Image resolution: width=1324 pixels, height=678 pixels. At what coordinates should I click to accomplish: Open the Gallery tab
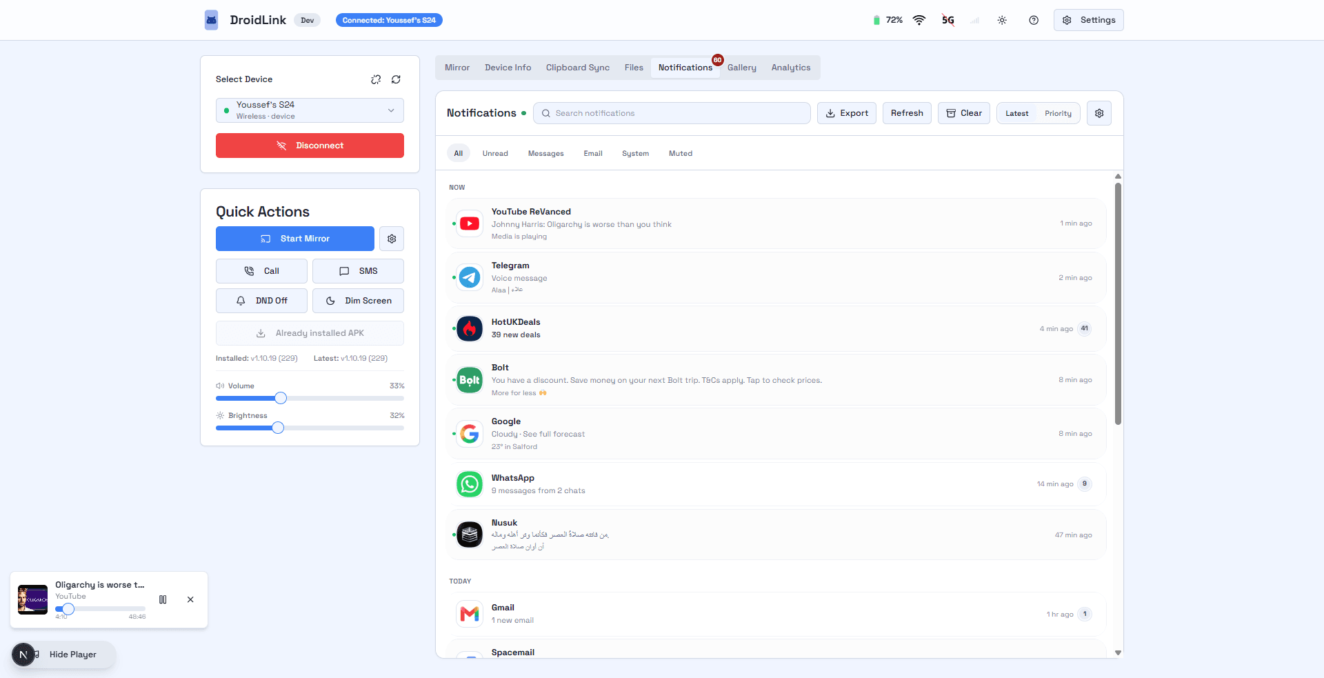tap(742, 68)
